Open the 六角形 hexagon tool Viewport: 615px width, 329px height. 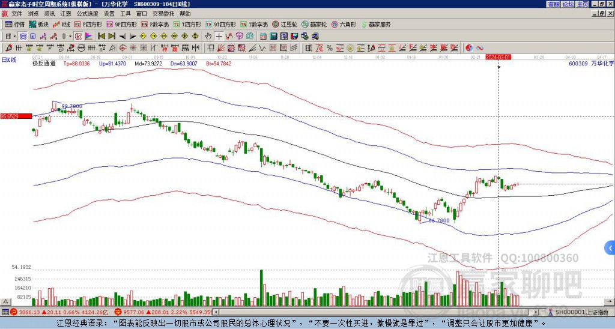pos(344,24)
